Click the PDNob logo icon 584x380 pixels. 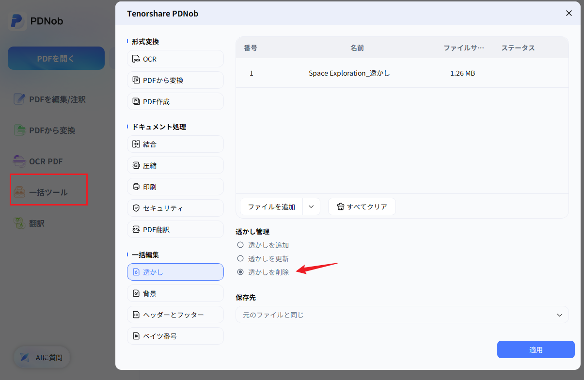(x=17, y=21)
